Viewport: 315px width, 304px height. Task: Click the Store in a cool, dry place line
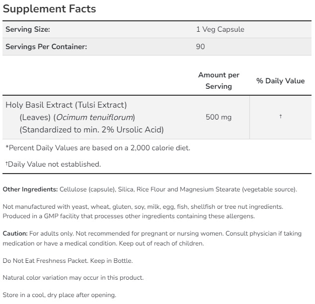click(x=59, y=295)
